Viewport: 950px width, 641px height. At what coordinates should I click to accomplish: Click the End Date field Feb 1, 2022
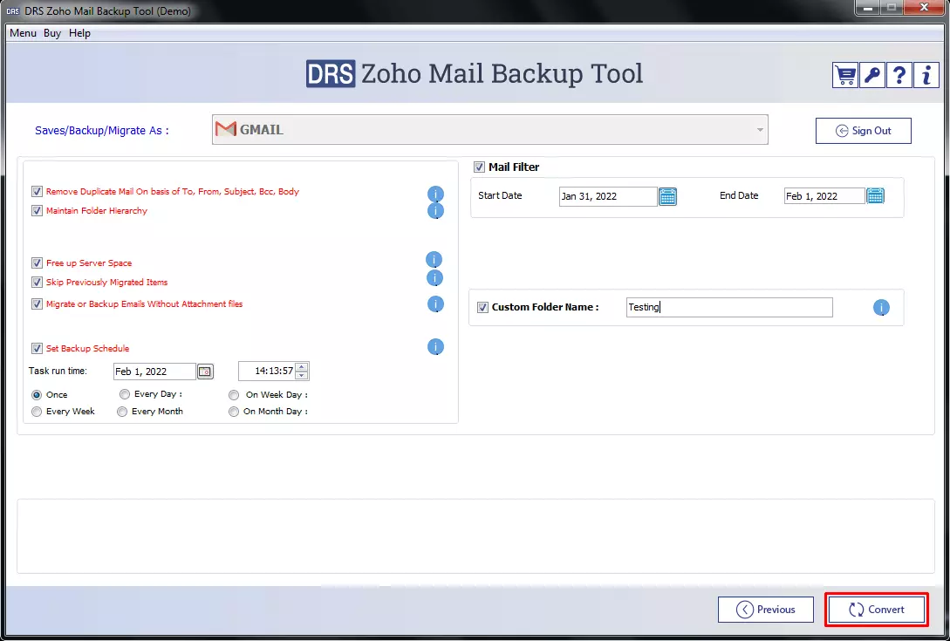coord(824,195)
